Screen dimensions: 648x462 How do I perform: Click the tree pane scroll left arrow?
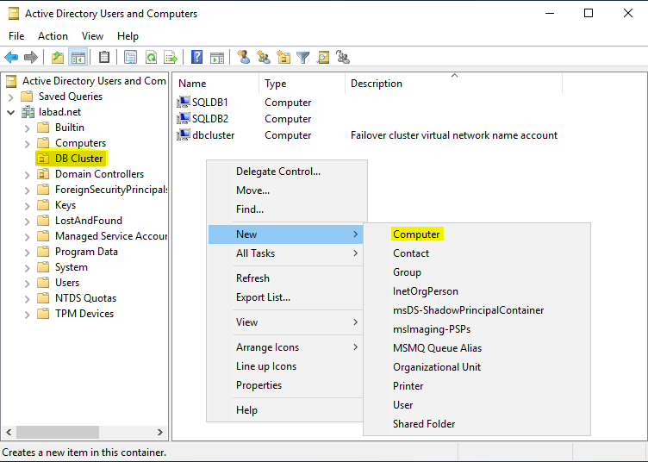coord(9,432)
